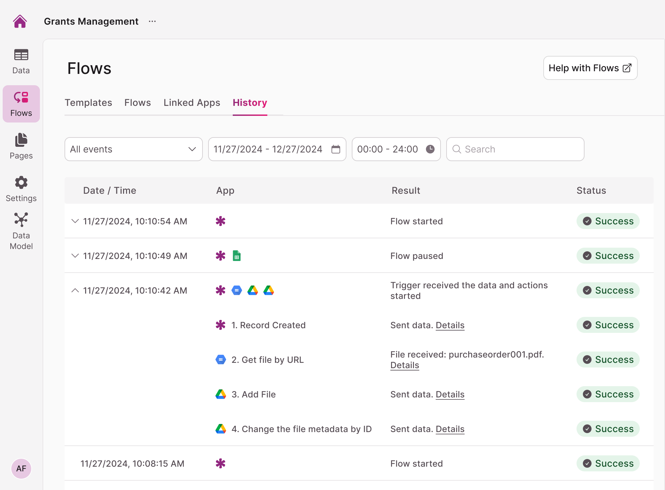
Task: Open Details link for Record Created step
Action: coord(450,325)
